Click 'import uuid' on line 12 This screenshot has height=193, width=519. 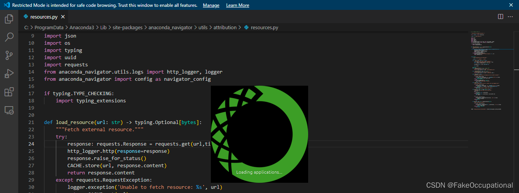(x=60, y=58)
